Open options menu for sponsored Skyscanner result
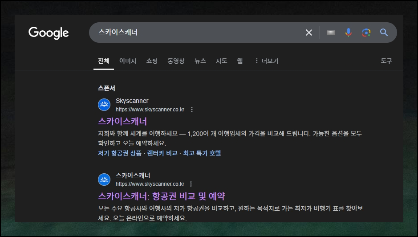 pos(192,110)
